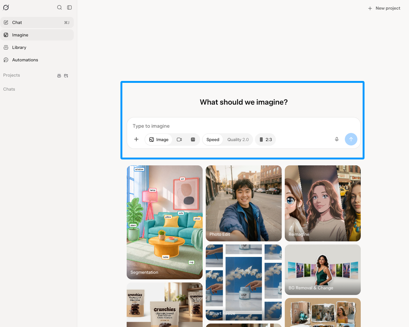Click the Automations clock icon
Screen dimensions: 409x327
[6, 60]
